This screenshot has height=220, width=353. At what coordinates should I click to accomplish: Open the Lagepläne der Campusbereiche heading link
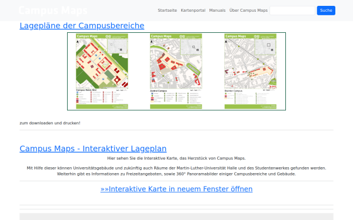pos(82,26)
